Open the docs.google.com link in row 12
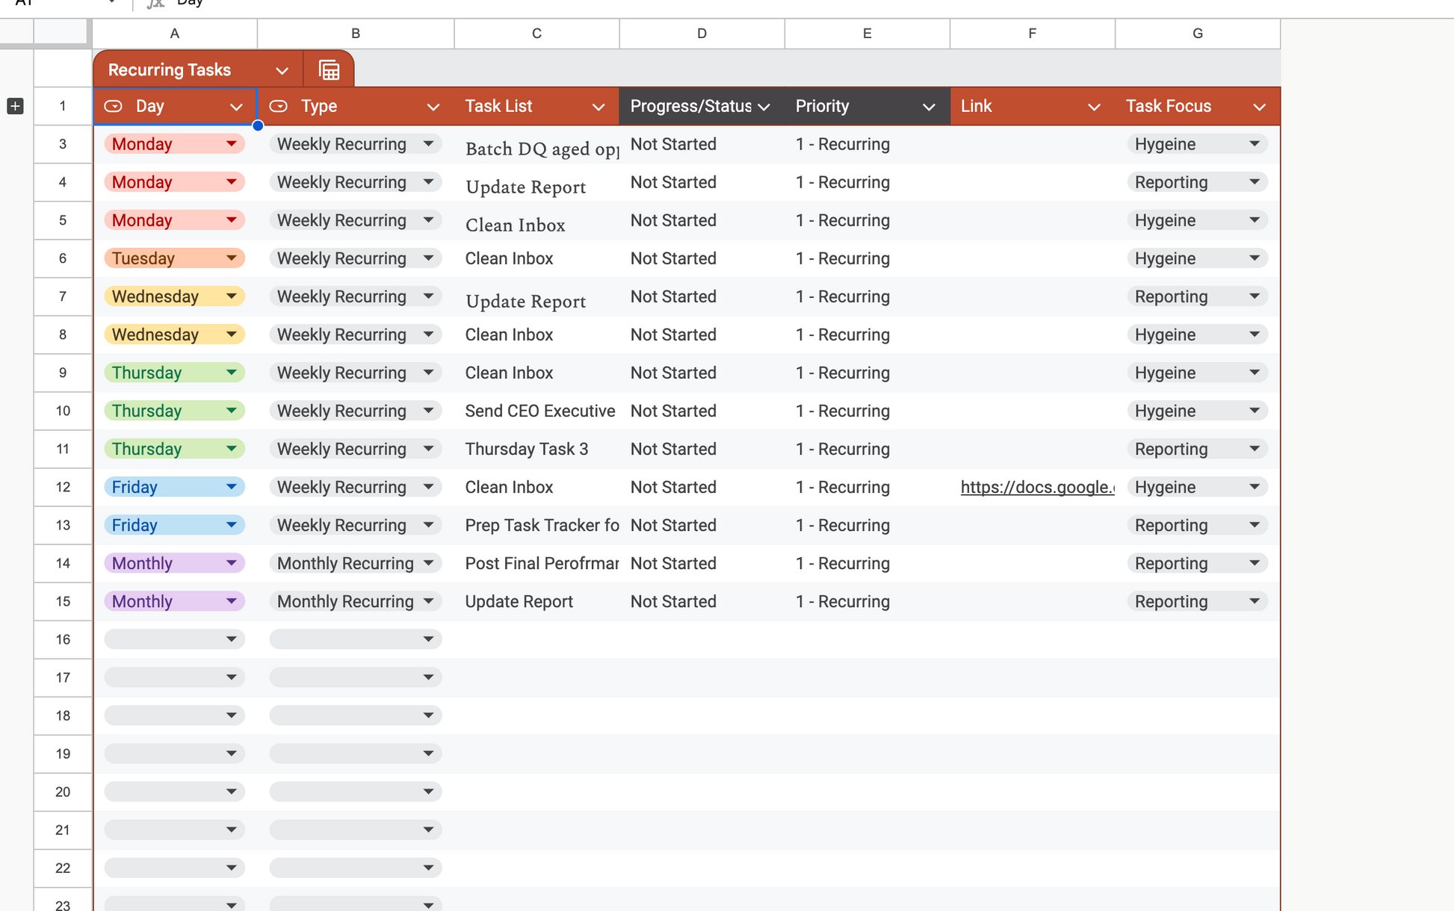 [1036, 487]
